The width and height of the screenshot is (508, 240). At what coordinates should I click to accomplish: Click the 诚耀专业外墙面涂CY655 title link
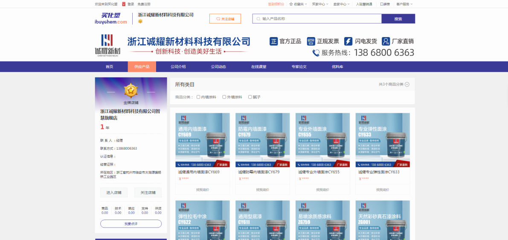tap(319, 172)
